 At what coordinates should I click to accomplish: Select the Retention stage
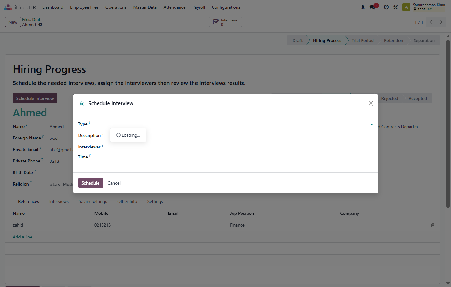click(x=393, y=40)
